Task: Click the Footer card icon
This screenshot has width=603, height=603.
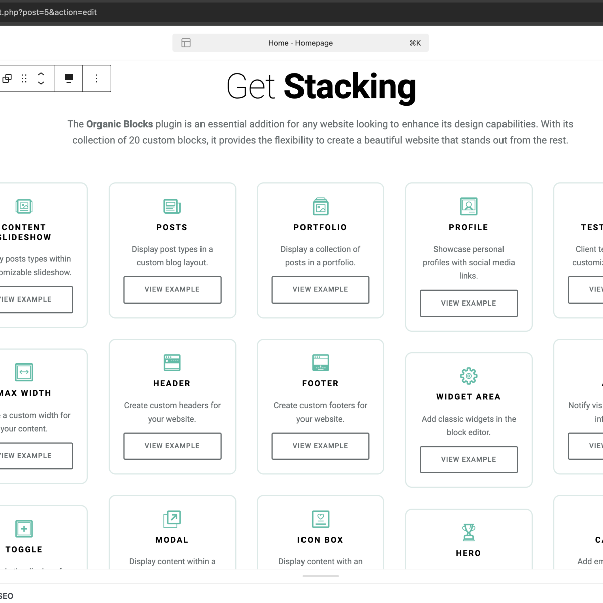Action: pyautogui.click(x=321, y=362)
